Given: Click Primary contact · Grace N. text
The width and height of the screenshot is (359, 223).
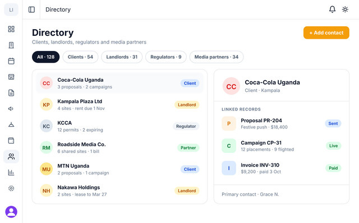Looking at the screenshot, I should click(x=251, y=194).
